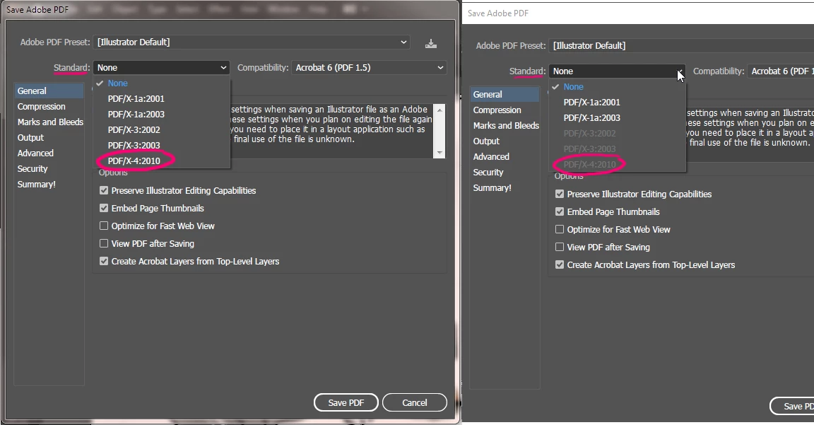Click description scrollbar up arrow in left dialog

click(x=440, y=110)
